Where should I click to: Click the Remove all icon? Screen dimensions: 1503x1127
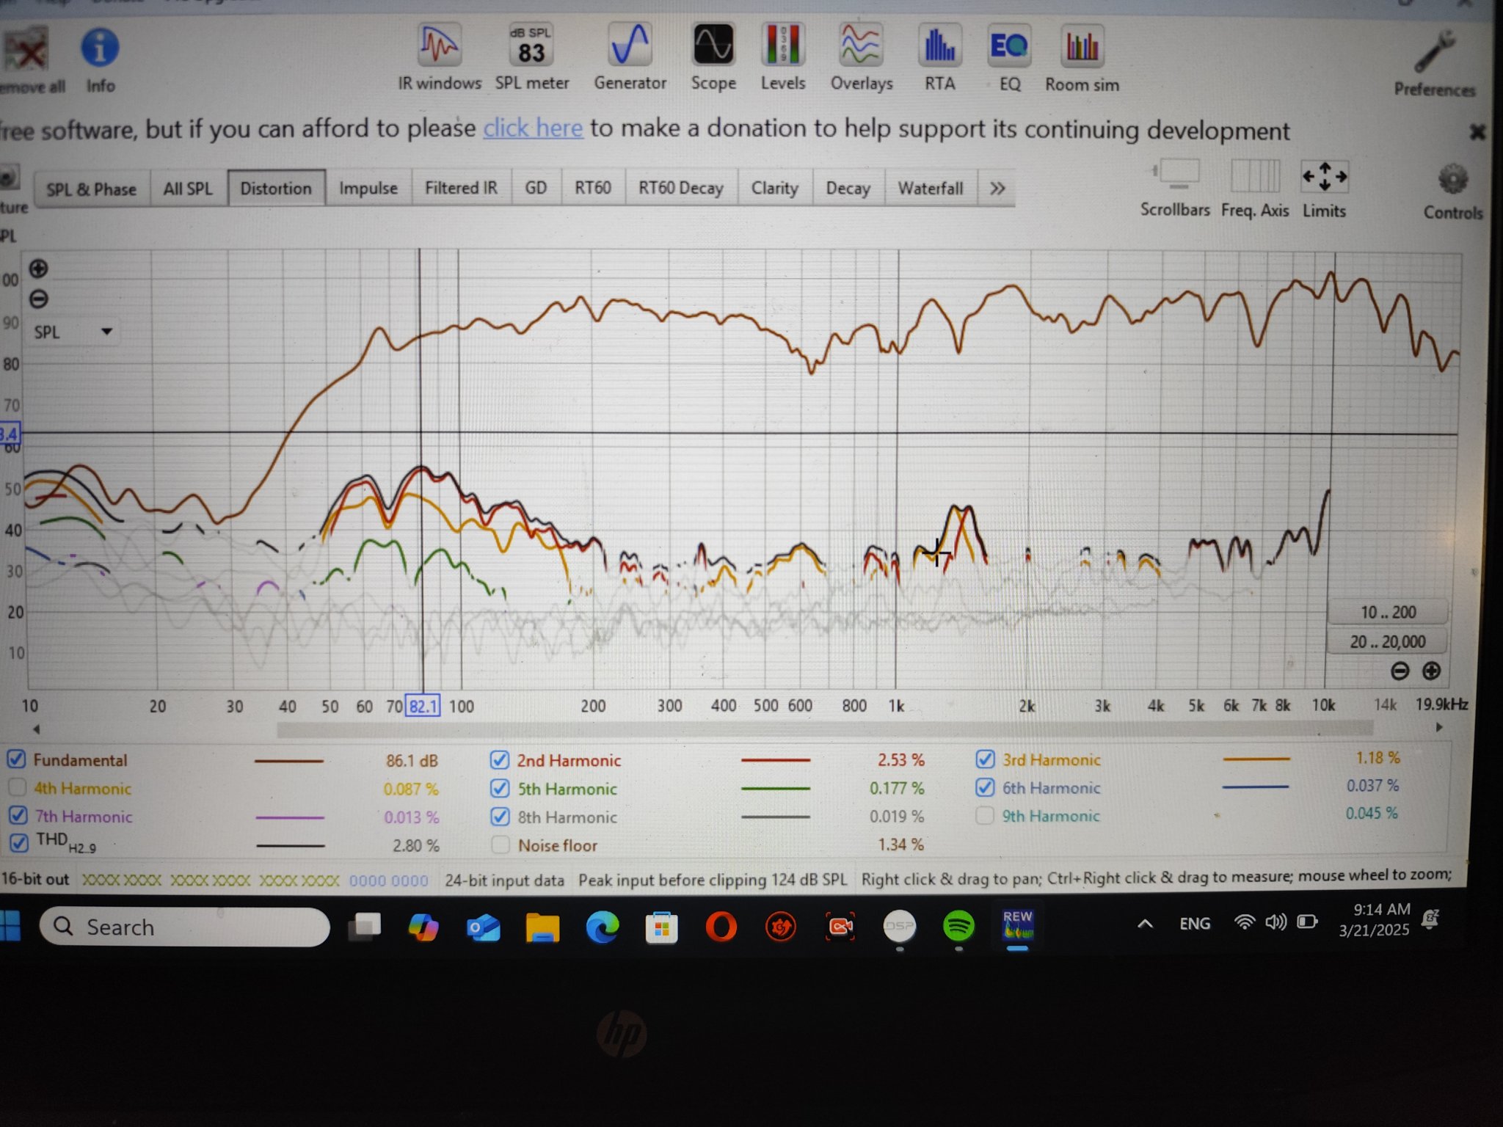[26, 50]
